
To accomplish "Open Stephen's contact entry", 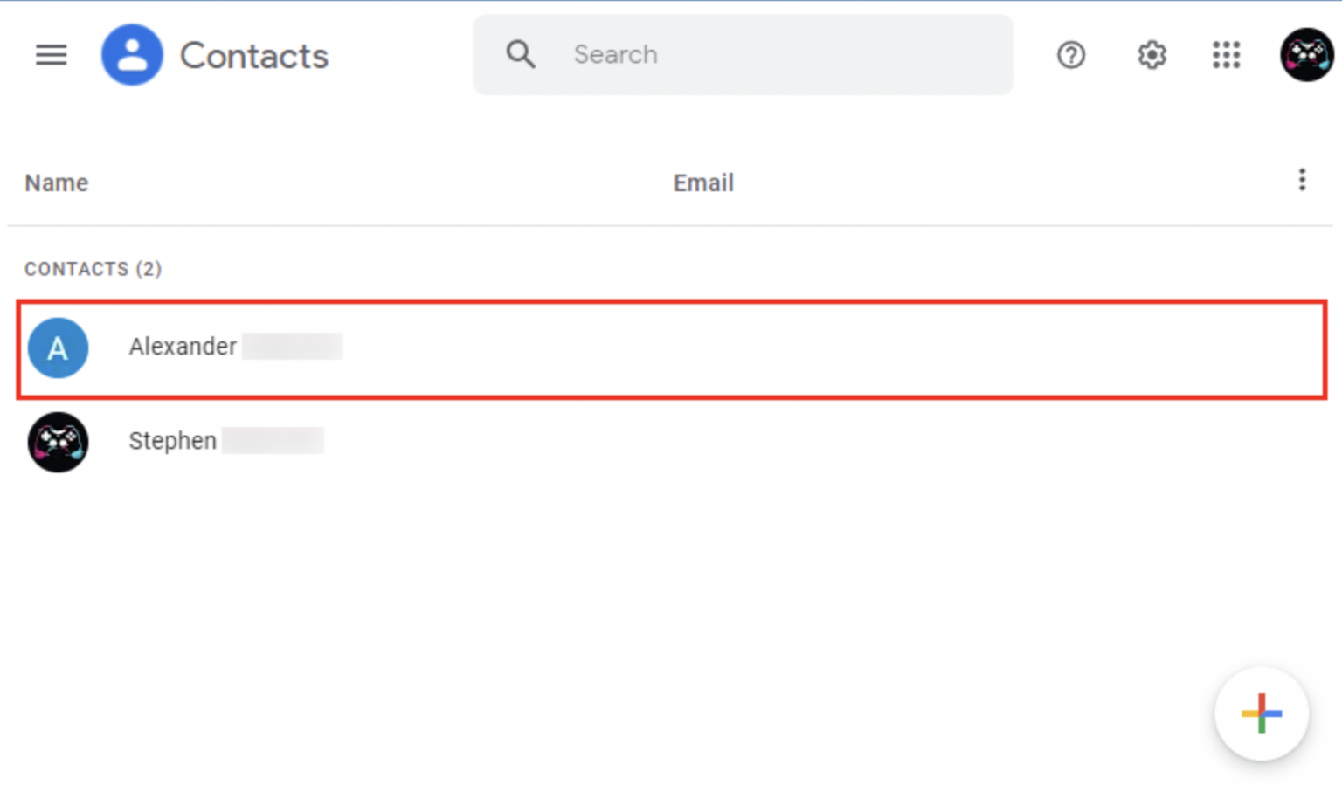I will click(172, 441).
